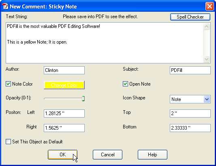
Task: Select the Note value in Icon Shape combo
Action: (187, 99)
